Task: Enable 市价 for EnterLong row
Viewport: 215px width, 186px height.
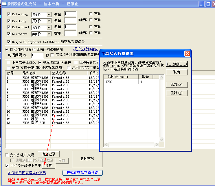Action: [91, 14]
